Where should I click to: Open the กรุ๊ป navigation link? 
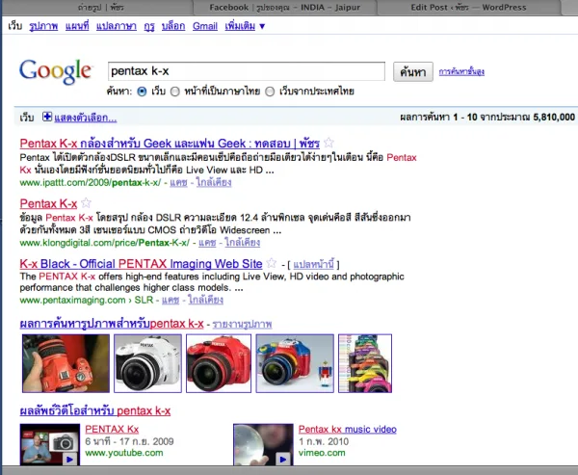[149, 26]
